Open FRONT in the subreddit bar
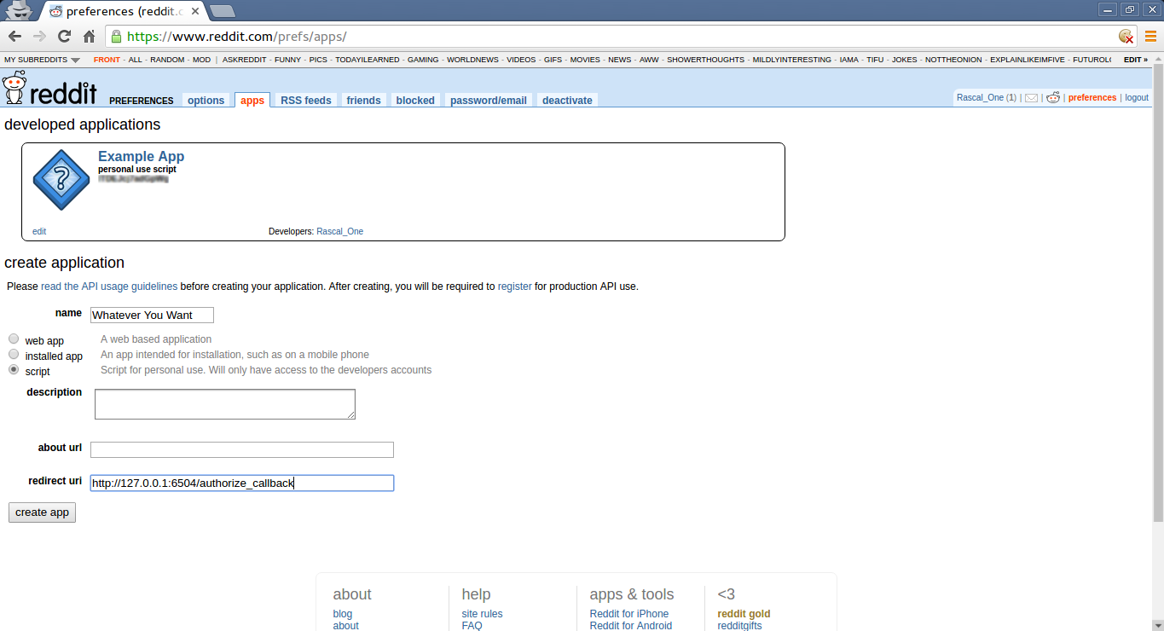This screenshot has width=1164, height=631. click(x=107, y=60)
